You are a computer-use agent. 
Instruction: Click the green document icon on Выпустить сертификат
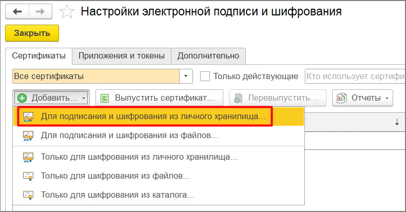pos(105,98)
